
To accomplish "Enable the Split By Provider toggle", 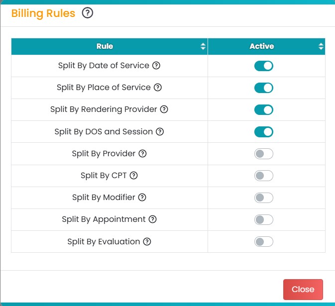I will (264, 154).
